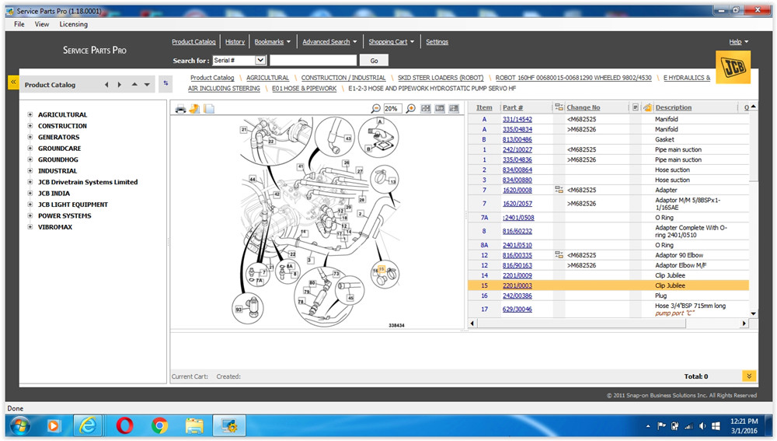Expand cart details using yellow chevron button
Image resolution: width=777 pixels, height=441 pixels.
point(749,376)
